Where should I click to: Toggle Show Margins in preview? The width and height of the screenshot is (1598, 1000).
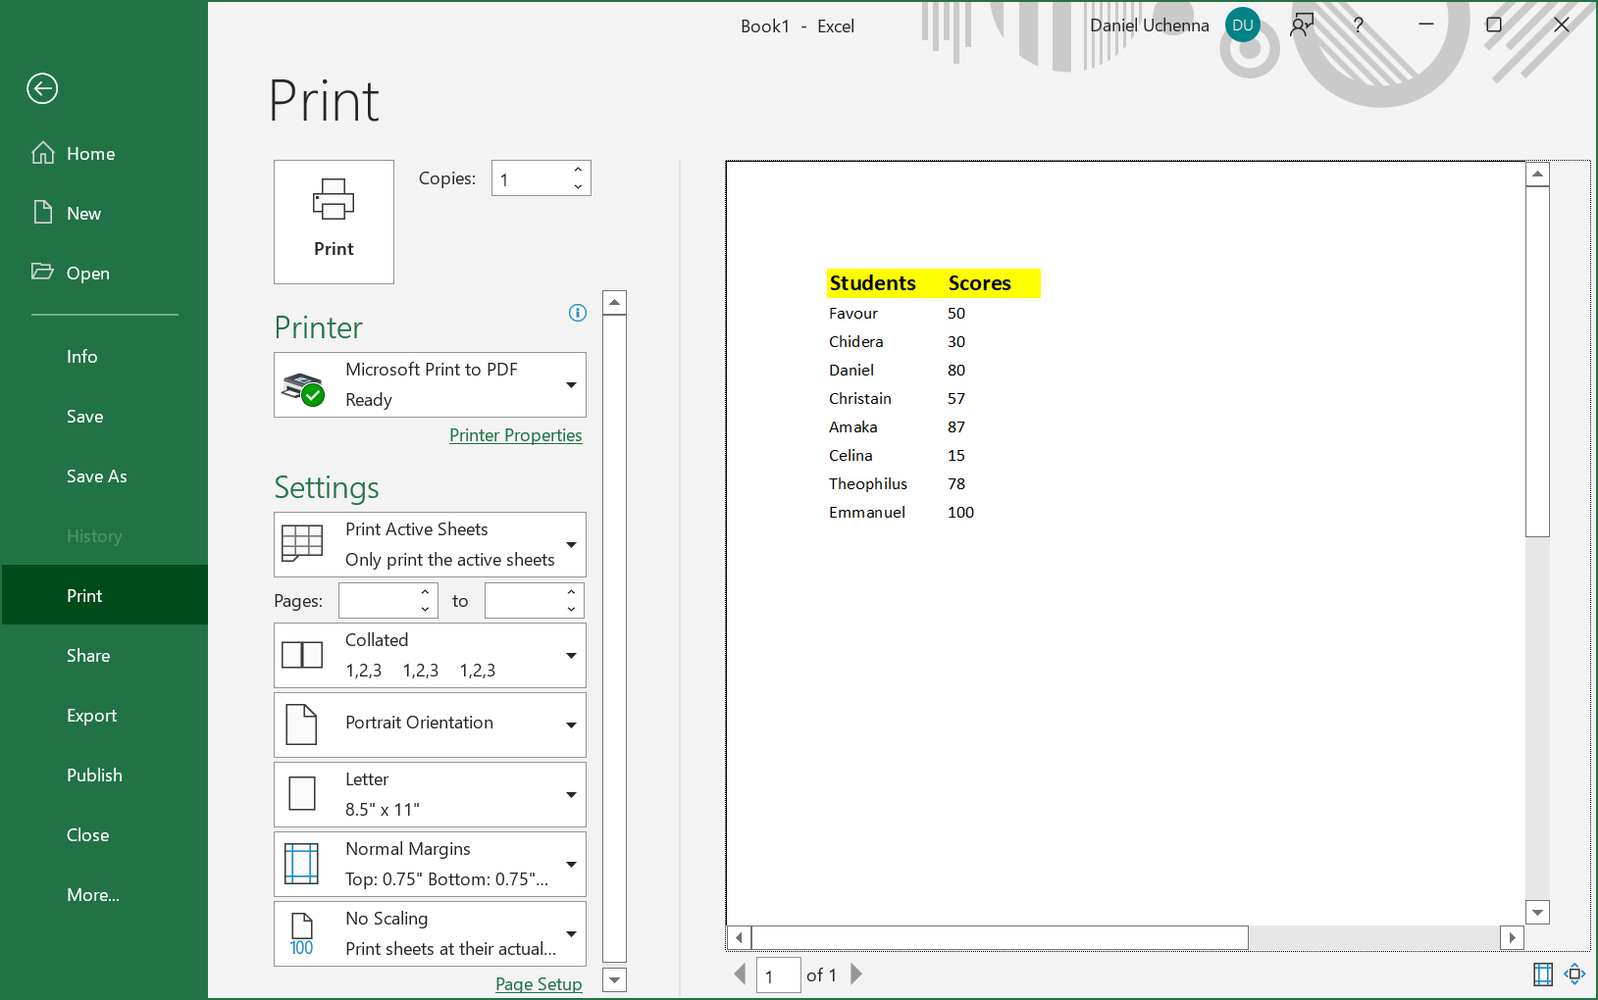1543,974
